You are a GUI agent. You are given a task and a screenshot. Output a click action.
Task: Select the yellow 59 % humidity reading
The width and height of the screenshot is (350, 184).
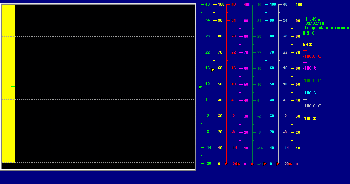coord(308,45)
